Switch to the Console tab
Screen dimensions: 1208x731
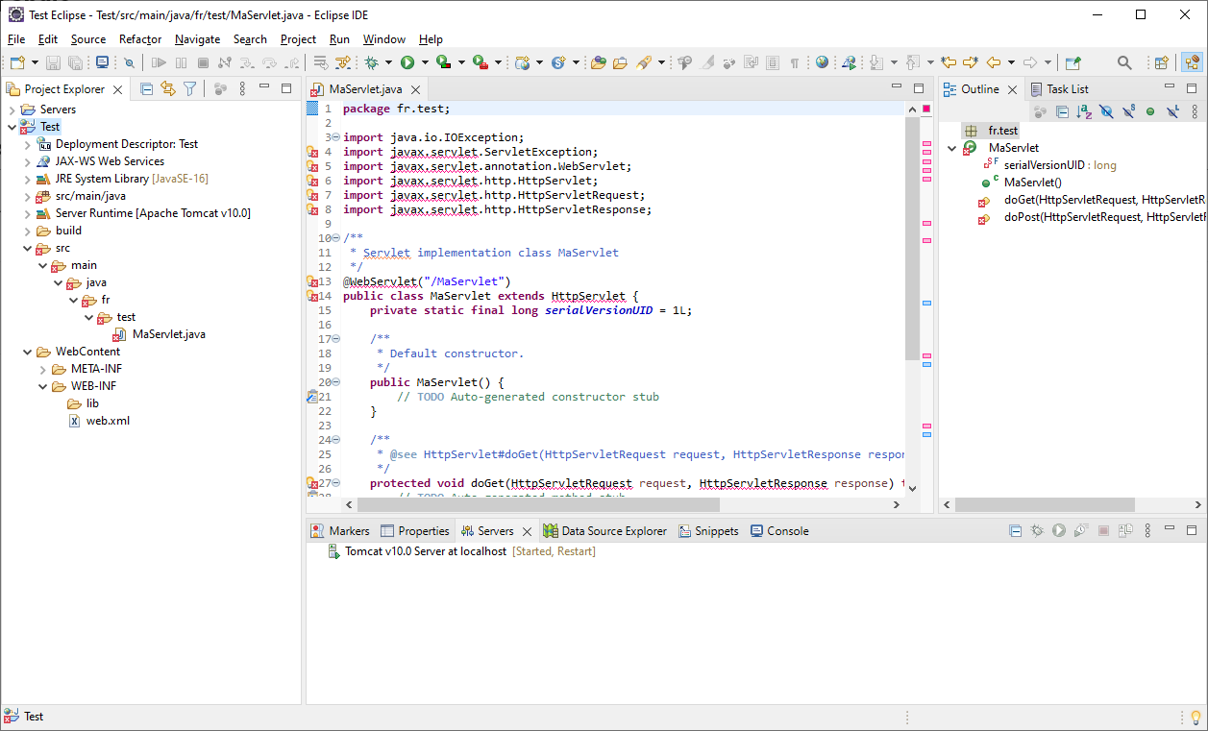[x=779, y=530]
